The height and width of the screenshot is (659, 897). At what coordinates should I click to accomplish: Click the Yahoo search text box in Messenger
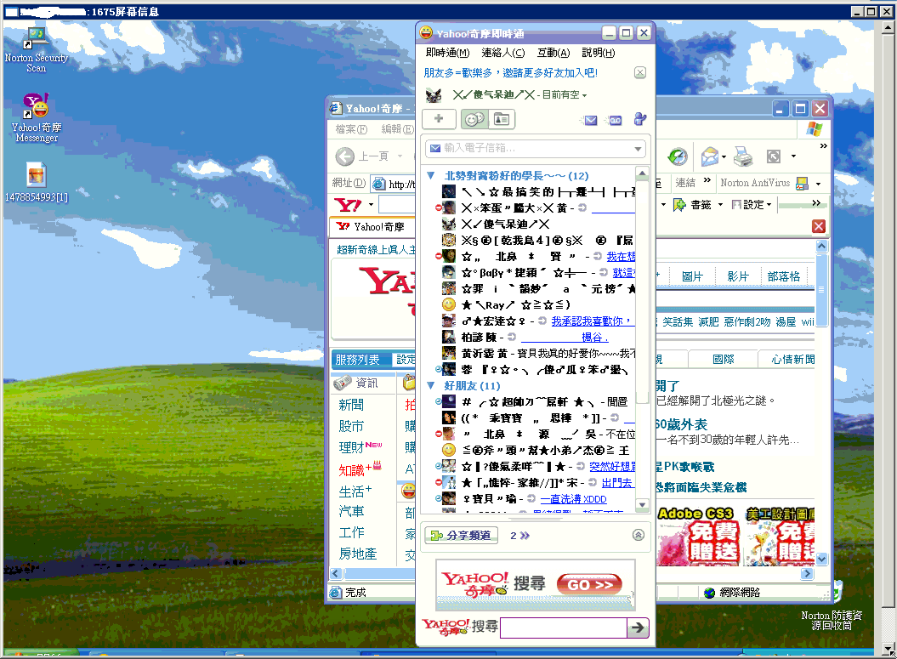(564, 628)
